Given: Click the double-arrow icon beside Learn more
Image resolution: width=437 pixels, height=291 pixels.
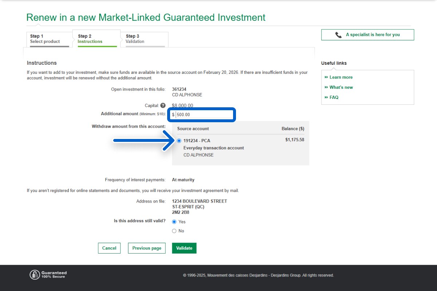Looking at the screenshot, I should 326,77.
